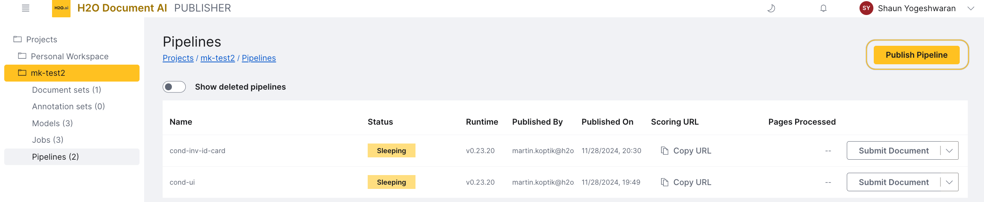
Task: Open Jobs (3) section
Action: (48, 140)
